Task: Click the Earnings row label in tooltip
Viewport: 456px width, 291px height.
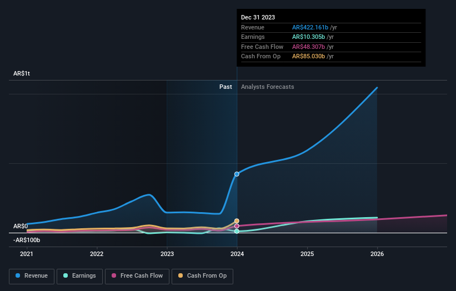Action: pyautogui.click(x=253, y=37)
